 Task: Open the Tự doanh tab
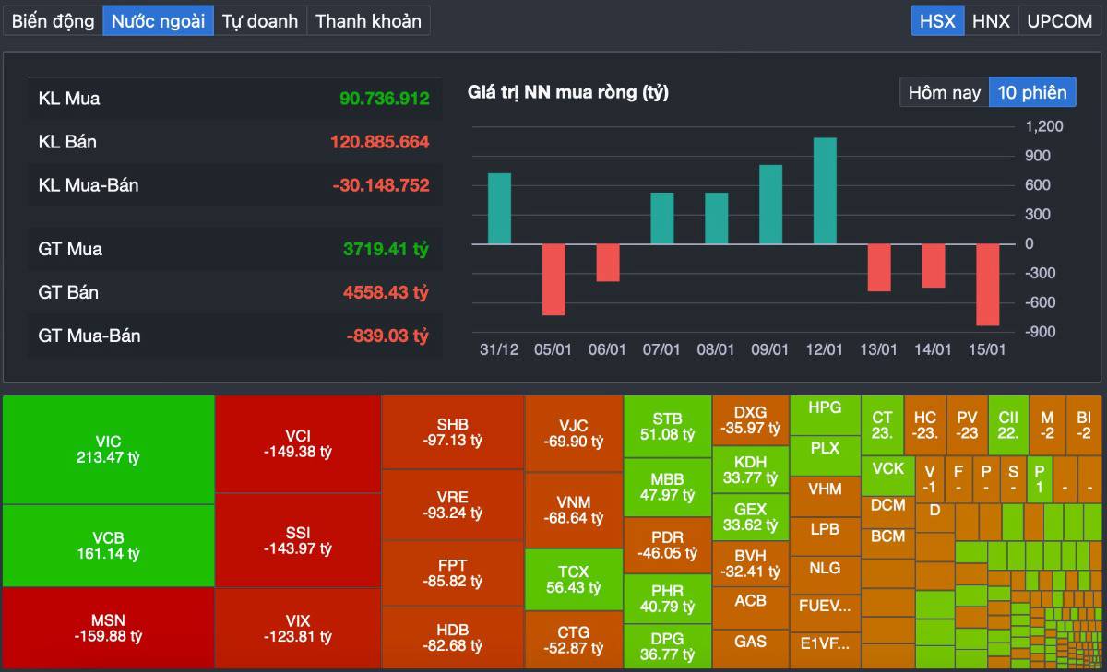tap(260, 20)
